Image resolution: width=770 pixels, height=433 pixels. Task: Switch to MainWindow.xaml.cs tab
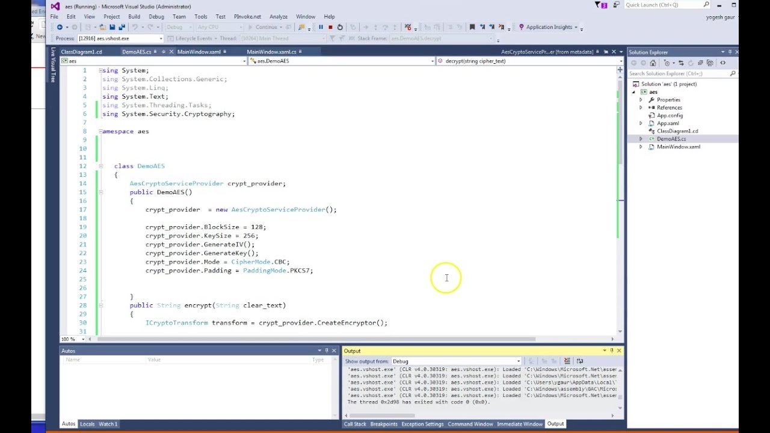pyautogui.click(x=271, y=52)
